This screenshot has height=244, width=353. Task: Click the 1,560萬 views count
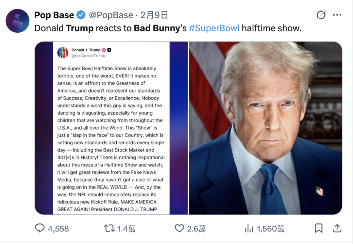pos(270,229)
